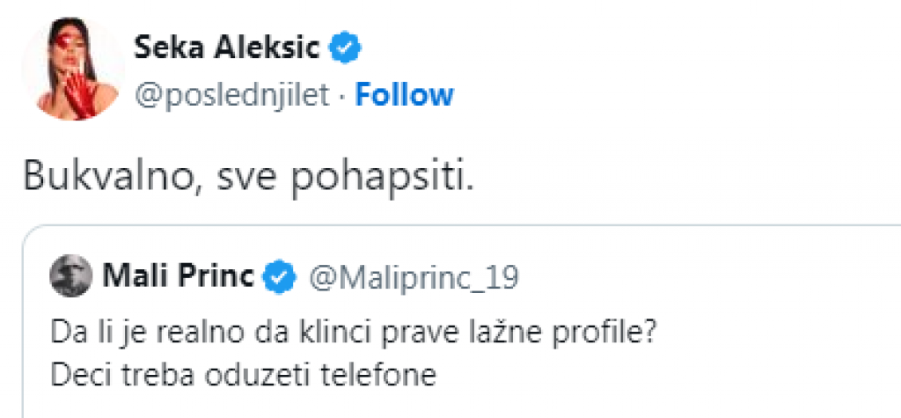
Task: Click quoted line "Deci treba oduzeti telefone"
Action: [244, 375]
